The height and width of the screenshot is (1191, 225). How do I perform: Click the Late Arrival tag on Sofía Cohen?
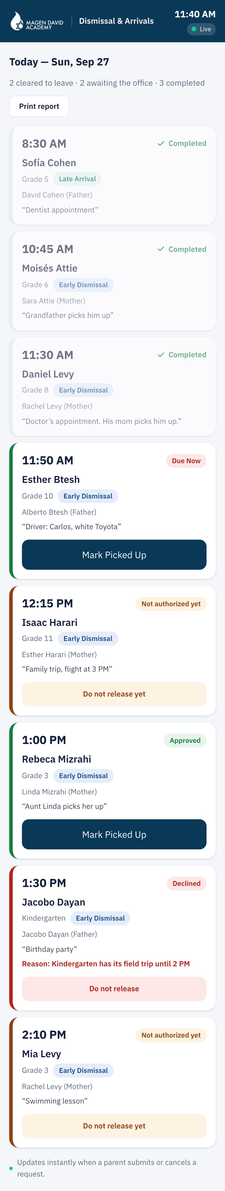(x=78, y=179)
